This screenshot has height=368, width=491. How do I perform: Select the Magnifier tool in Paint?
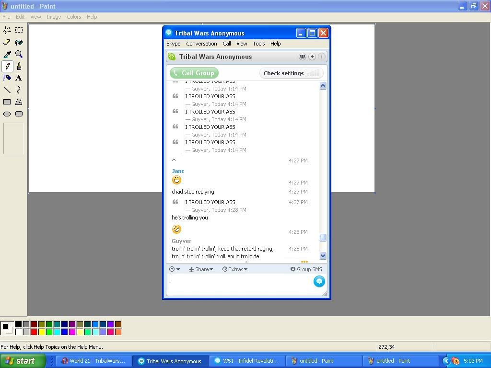coord(19,54)
